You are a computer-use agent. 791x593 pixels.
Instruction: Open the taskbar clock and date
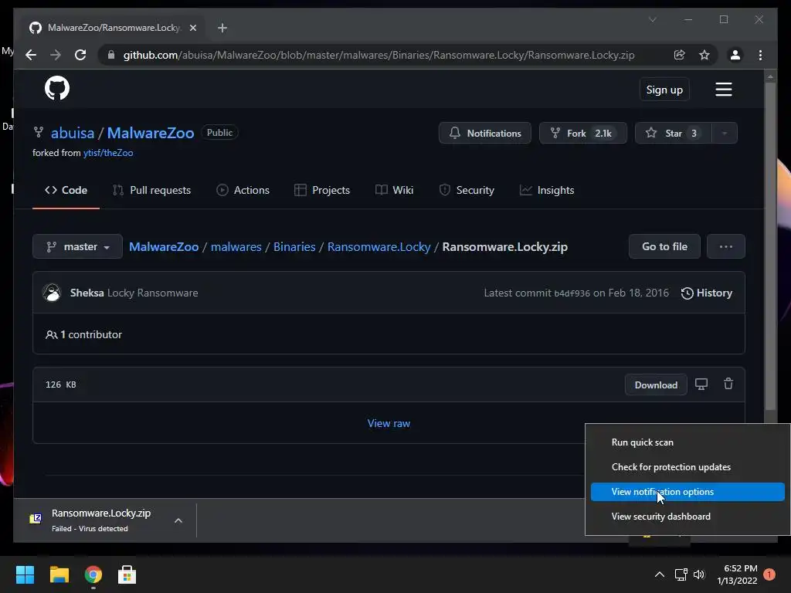click(x=737, y=574)
